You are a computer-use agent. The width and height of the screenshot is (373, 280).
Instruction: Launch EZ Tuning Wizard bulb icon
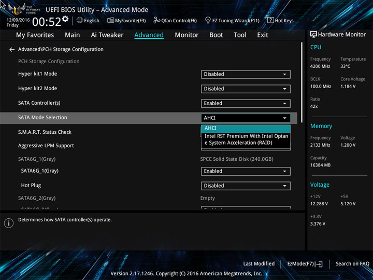208,20
